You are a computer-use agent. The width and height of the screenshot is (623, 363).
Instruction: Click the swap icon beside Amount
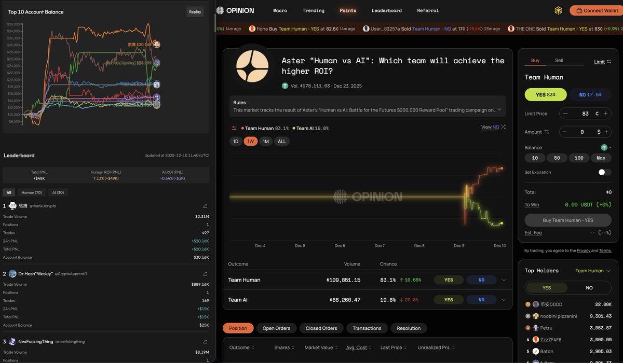coord(547,132)
